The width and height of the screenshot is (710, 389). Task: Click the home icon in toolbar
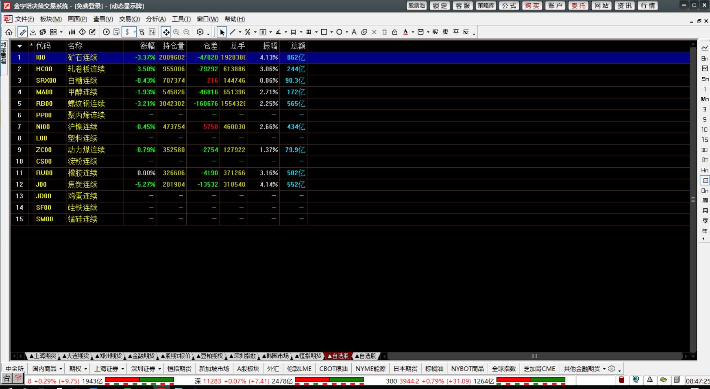pos(9,32)
